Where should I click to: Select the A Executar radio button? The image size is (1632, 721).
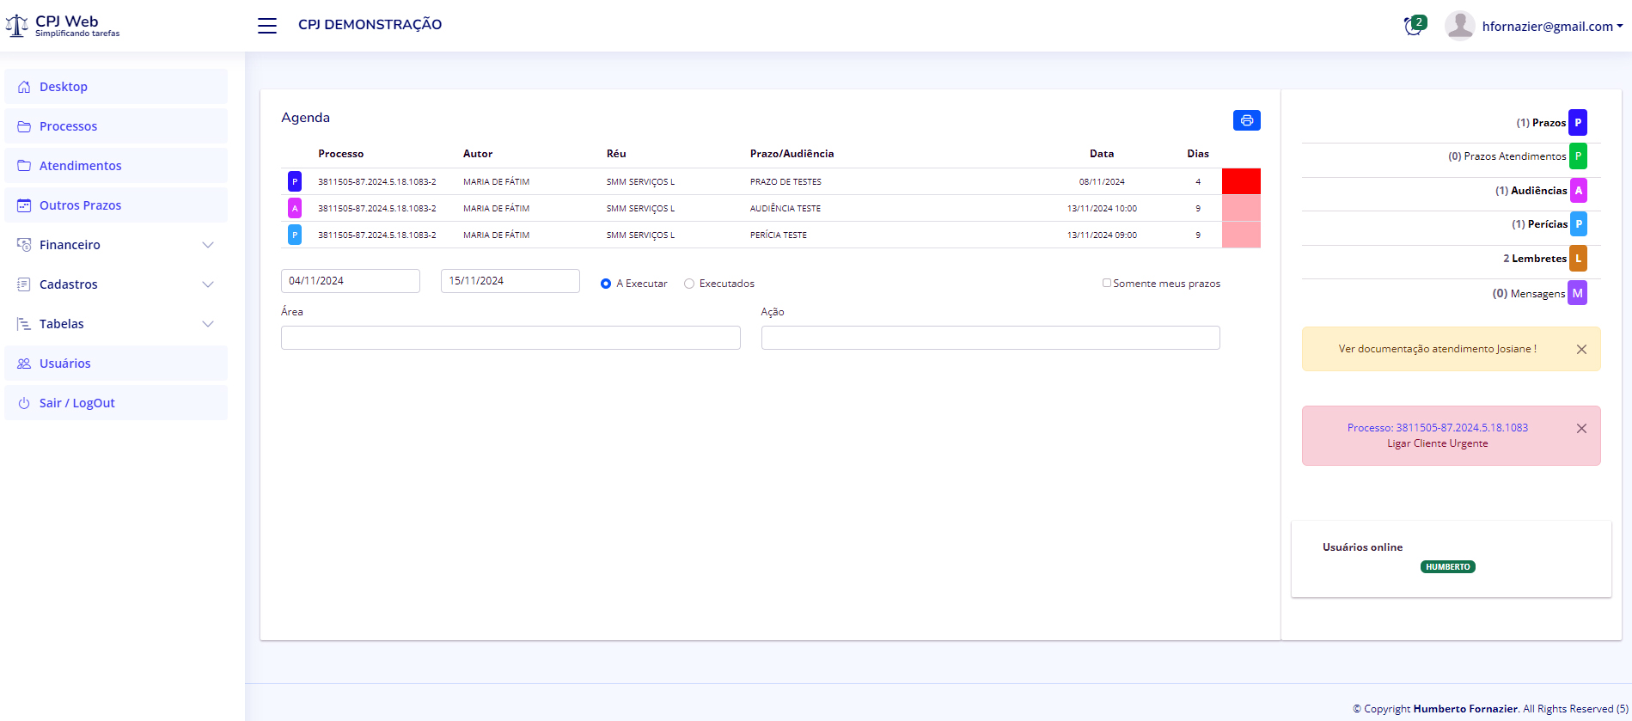(x=606, y=284)
